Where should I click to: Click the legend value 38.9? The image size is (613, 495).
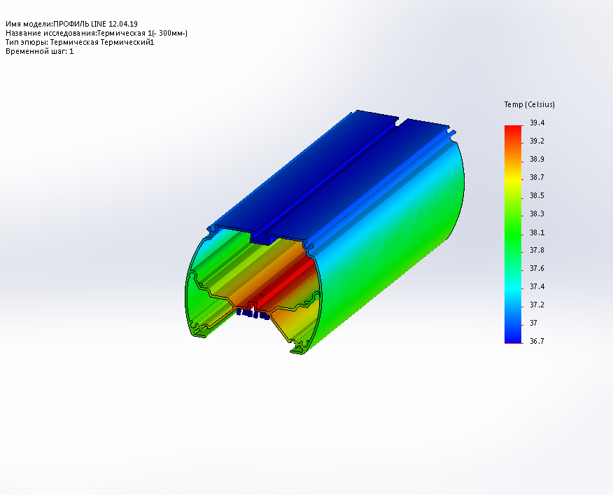pos(537,159)
